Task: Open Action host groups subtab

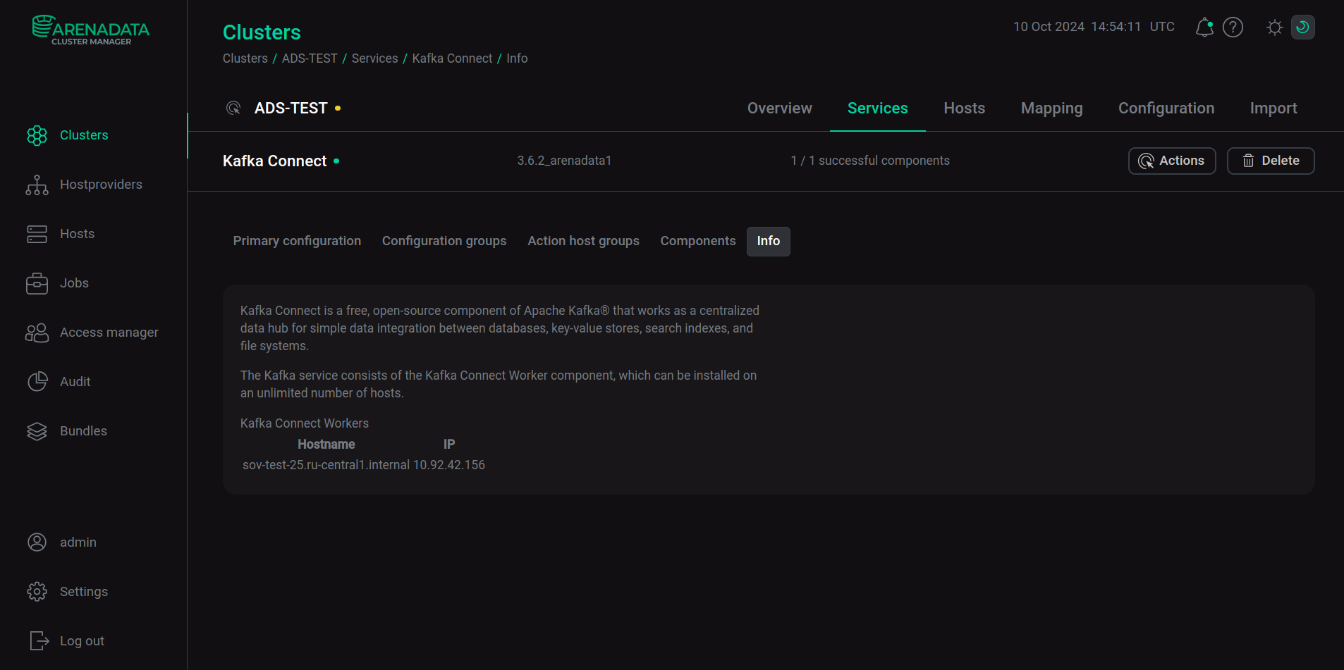Action: click(583, 241)
